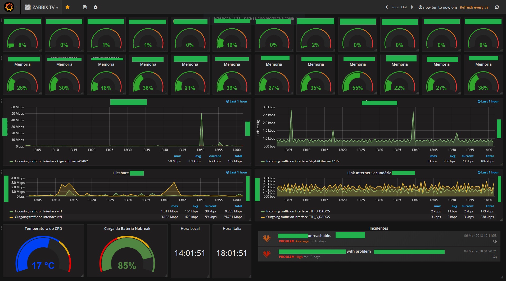The width and height of the screenshot is (506, 281).
Task: Select the 17 °C temperature gauge
Action: (x=43, y=254)
